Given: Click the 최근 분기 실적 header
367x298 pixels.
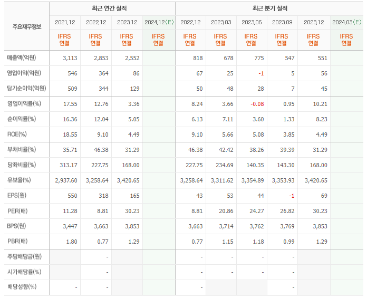Looking at the screenshot, I should [x=270, y=8].
